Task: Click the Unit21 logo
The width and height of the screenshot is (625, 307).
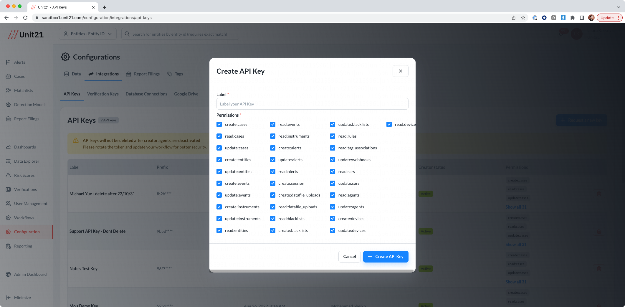Action: [26, 34]
